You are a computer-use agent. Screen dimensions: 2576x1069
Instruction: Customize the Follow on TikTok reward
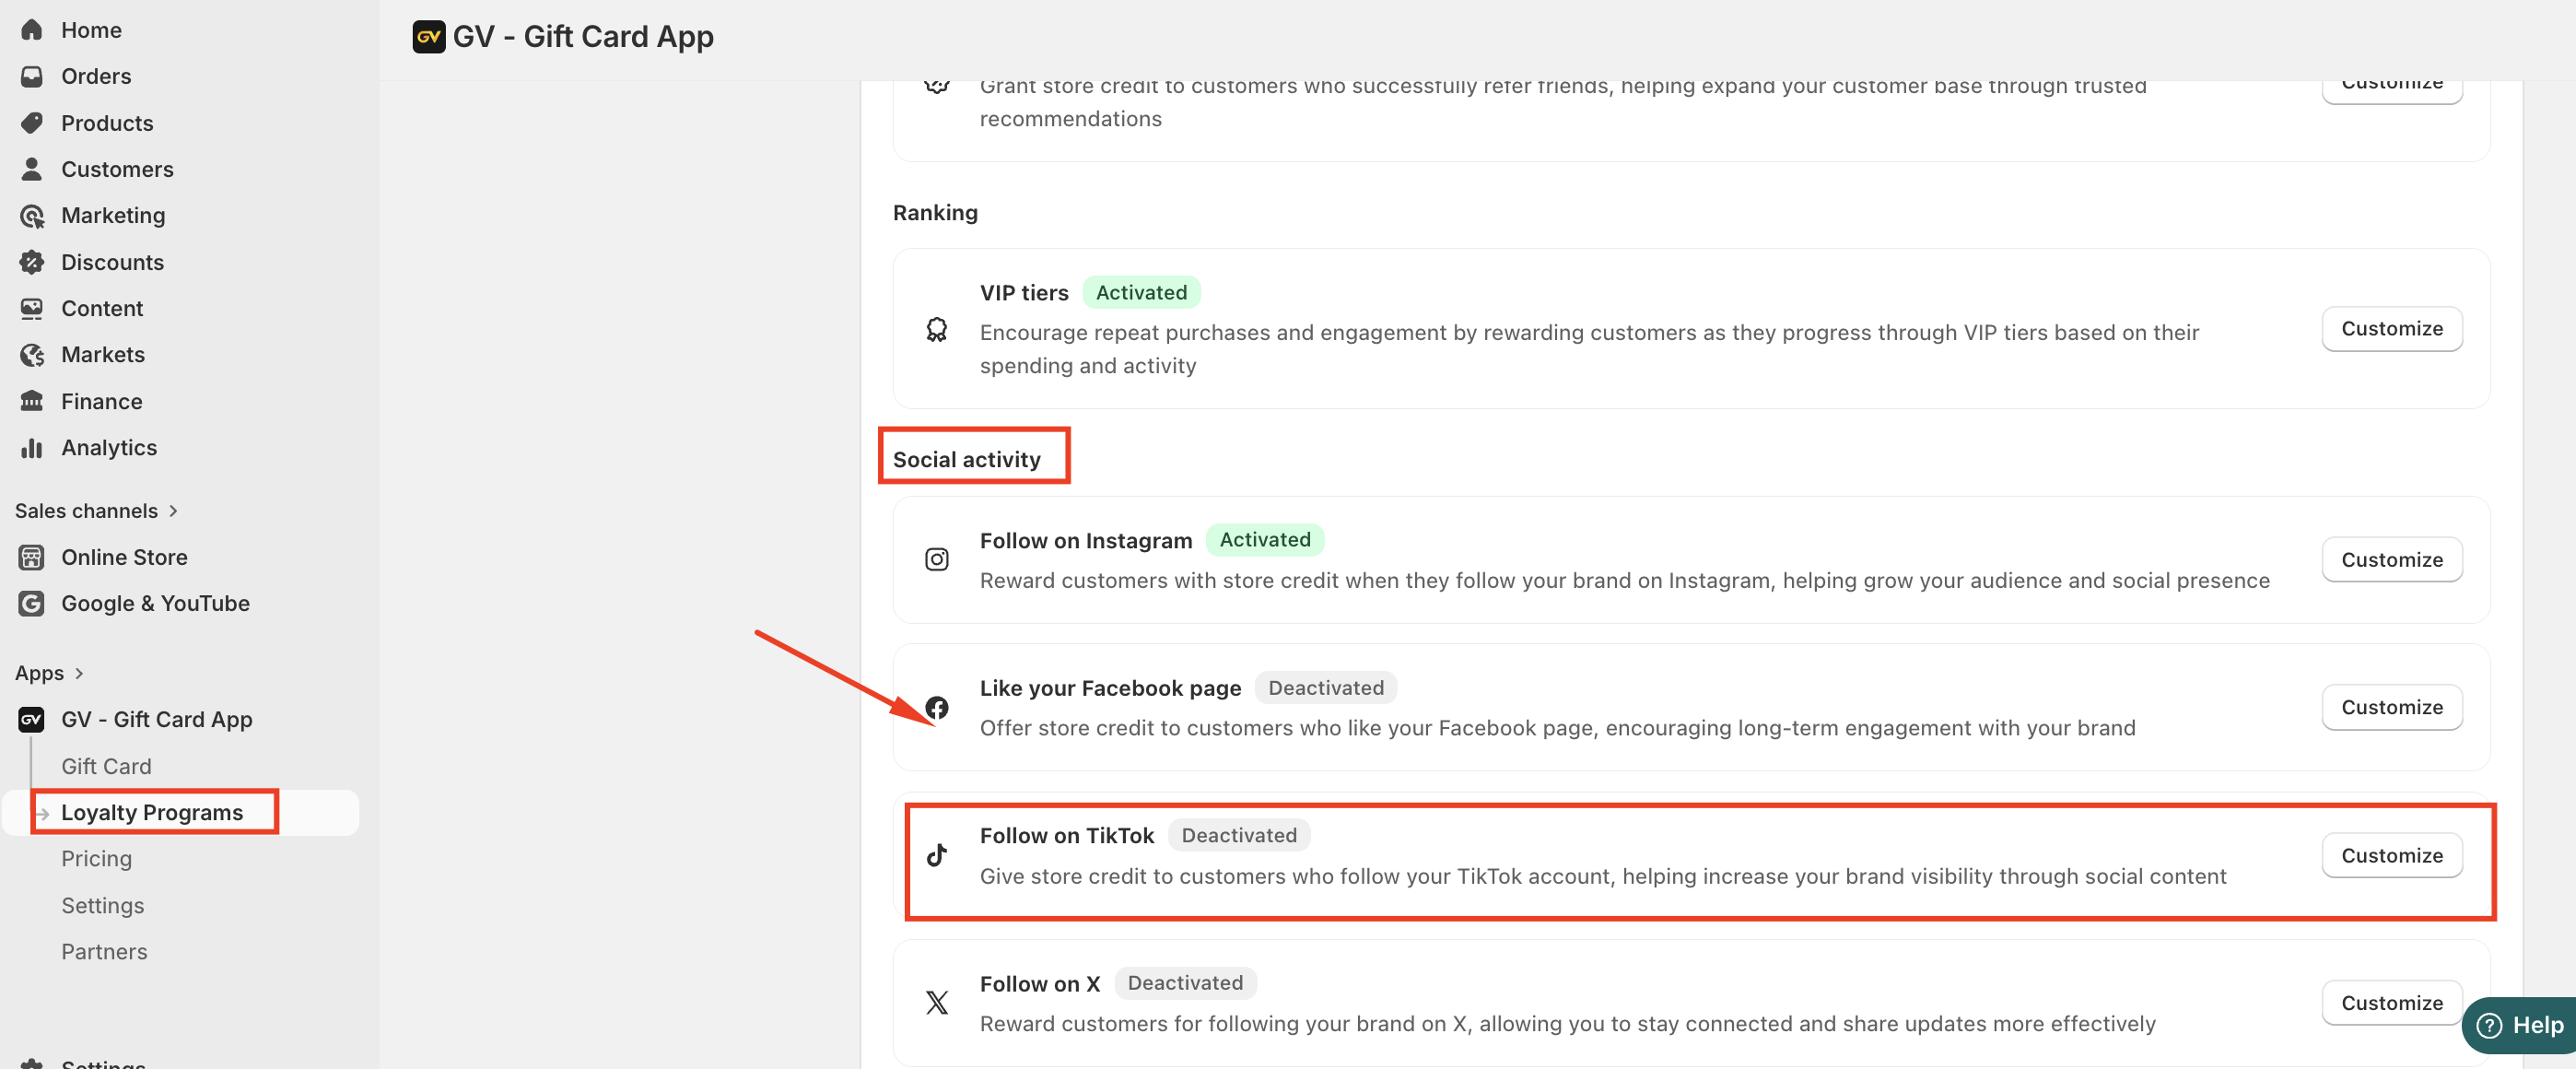point(2391,855)
